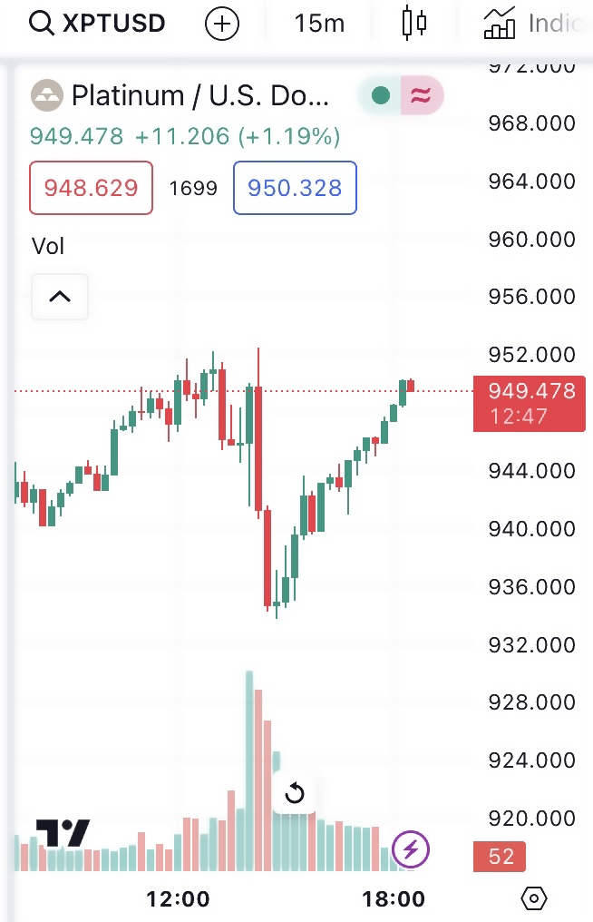Click the TradingView logo
Screen dimensions: 593x922
click(63, 832)
